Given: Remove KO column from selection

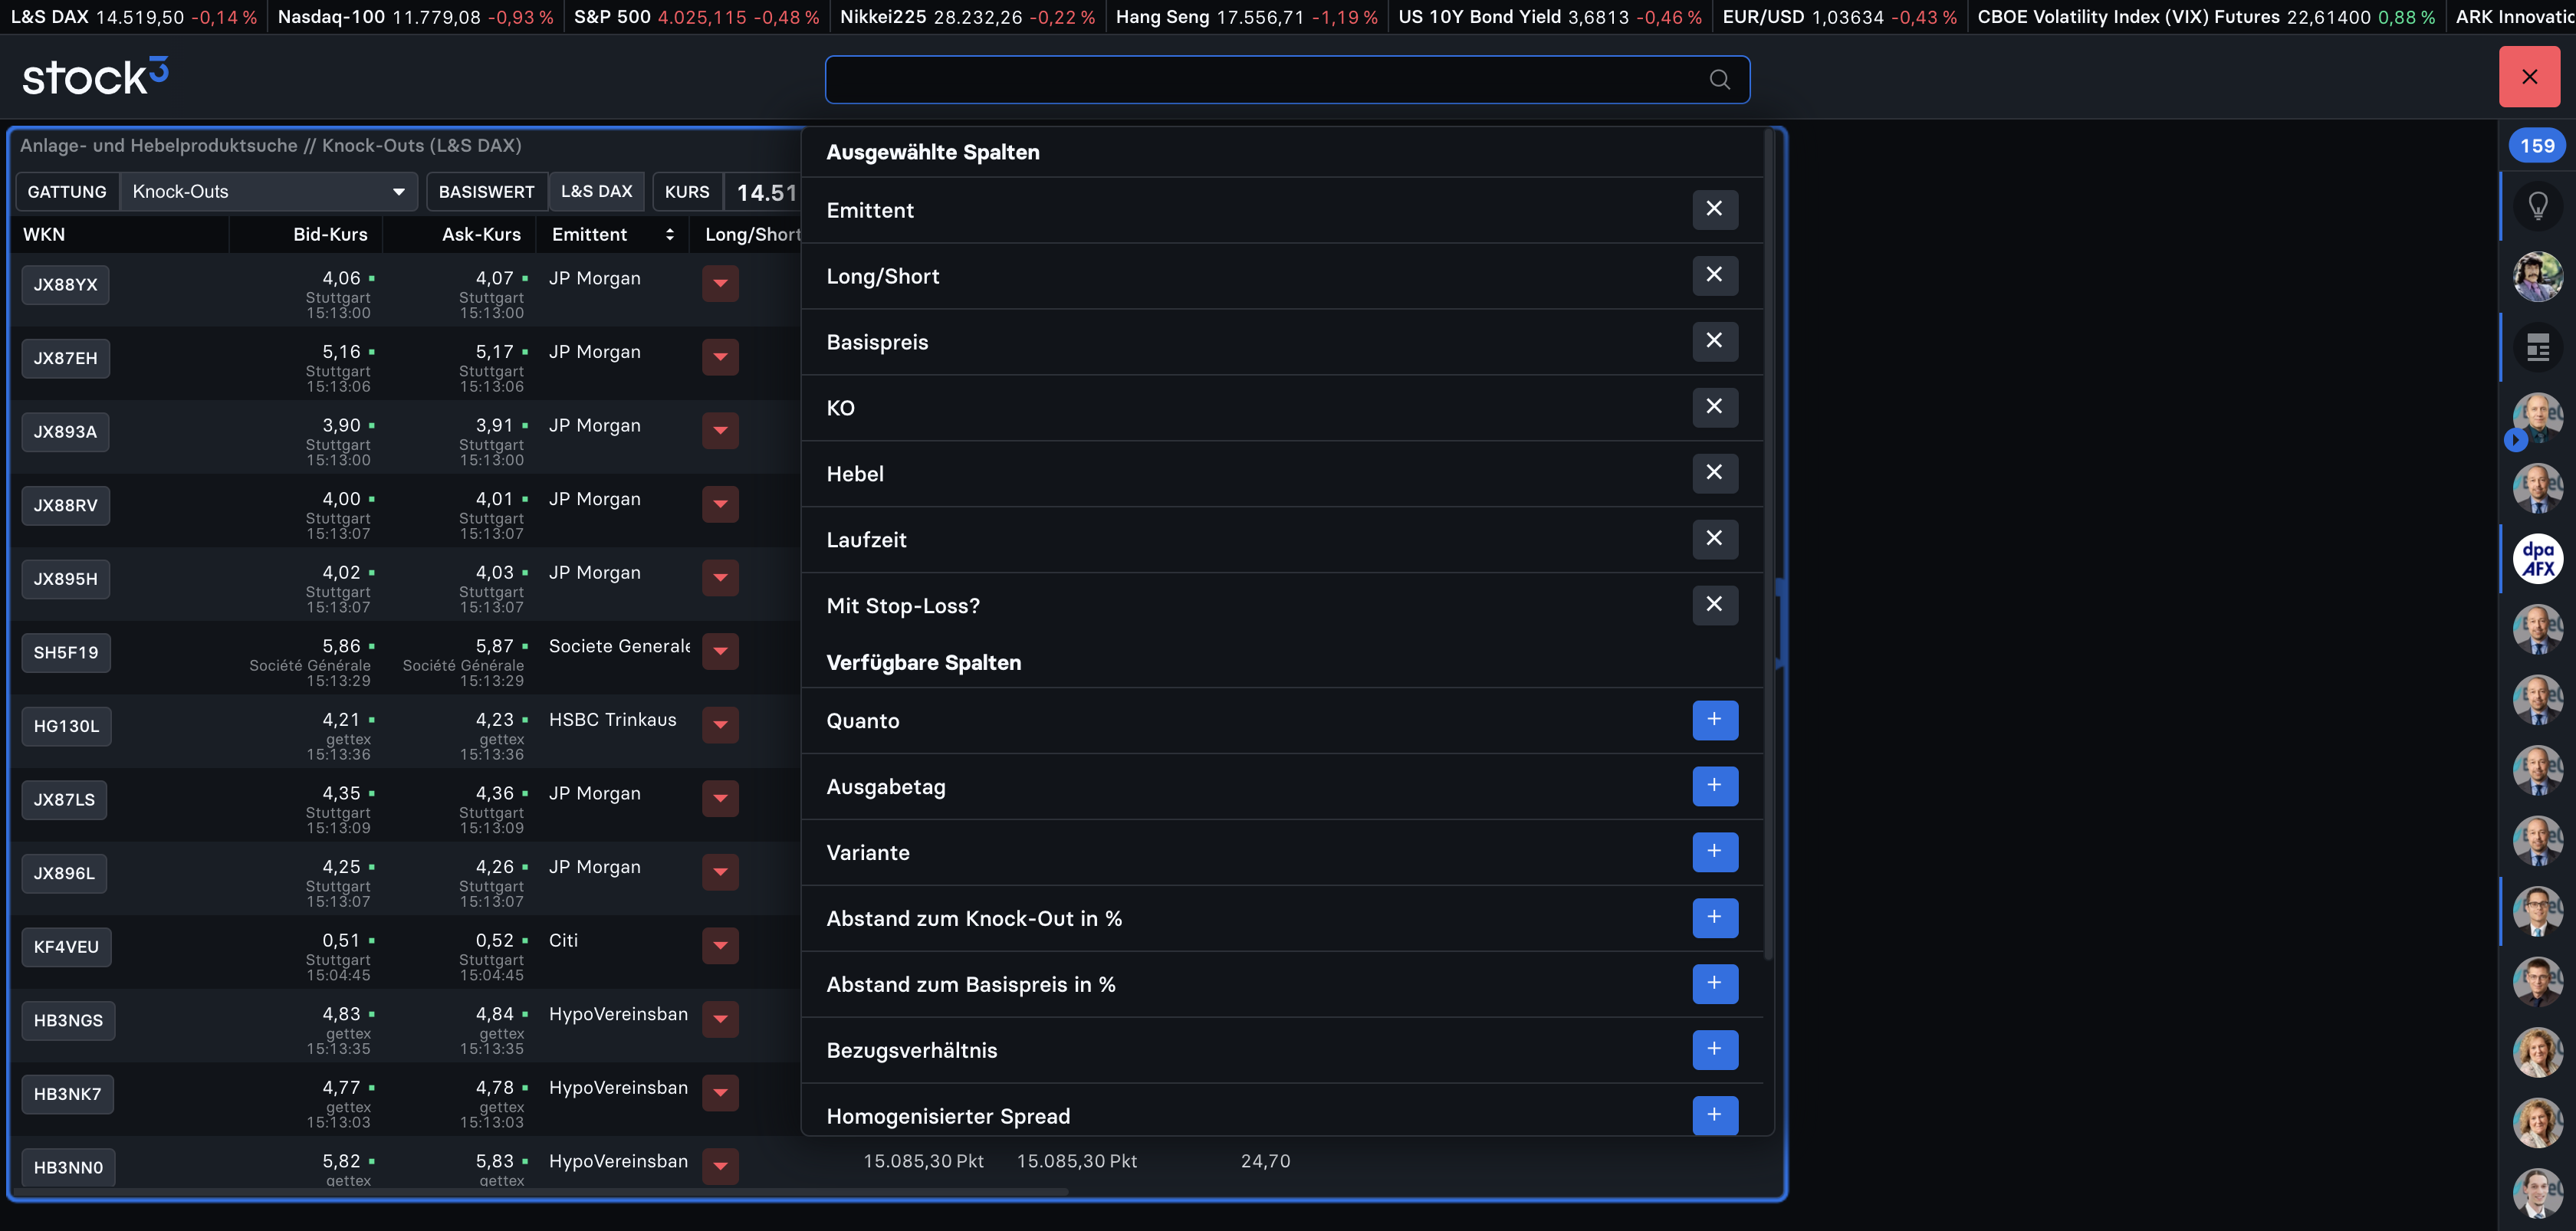Looking at the screenshot, I should 1714,407.
